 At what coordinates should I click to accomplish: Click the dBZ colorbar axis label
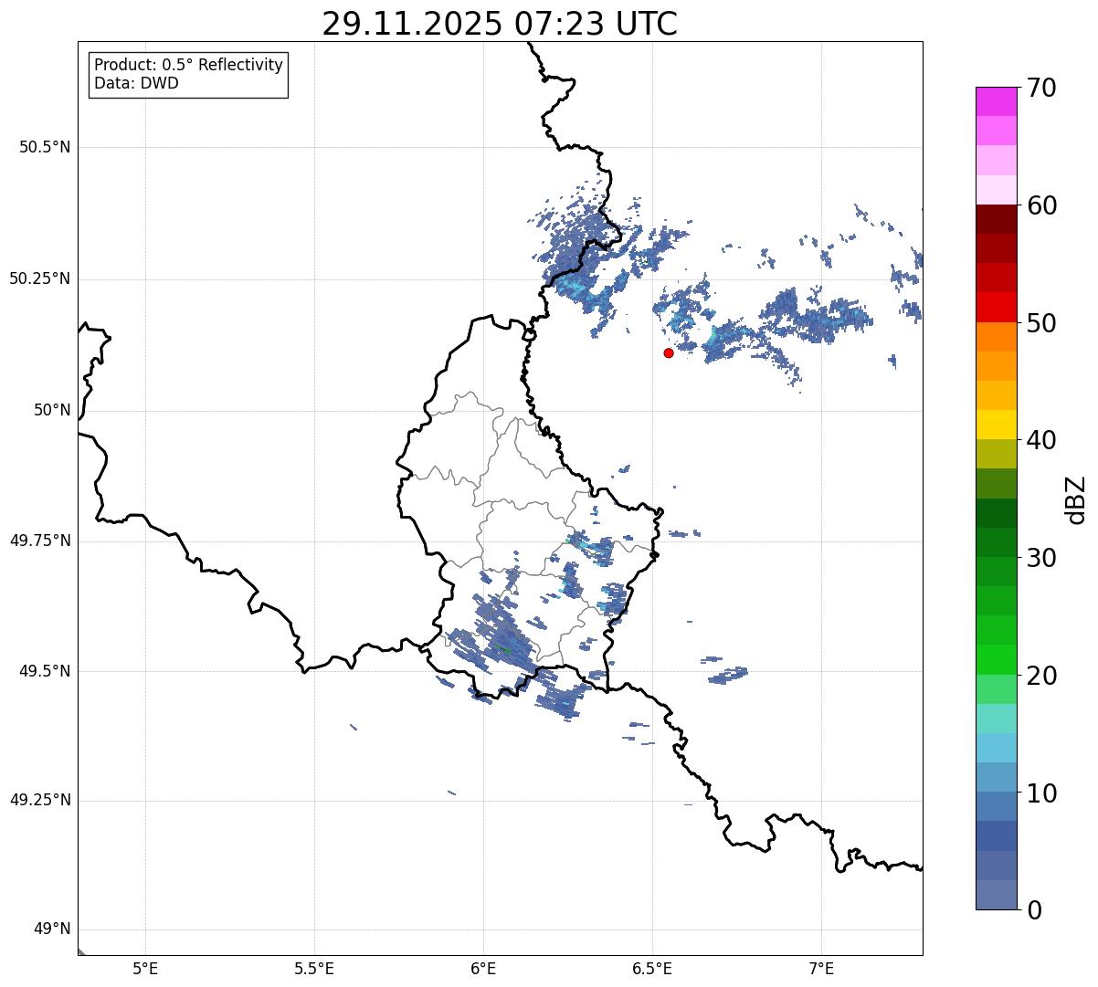tap(1076, 499)
